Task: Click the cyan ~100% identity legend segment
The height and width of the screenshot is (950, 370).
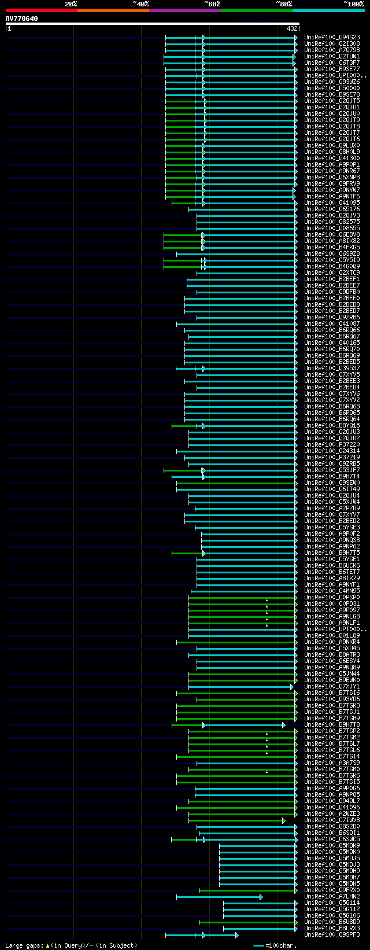Action: point(328,10)
